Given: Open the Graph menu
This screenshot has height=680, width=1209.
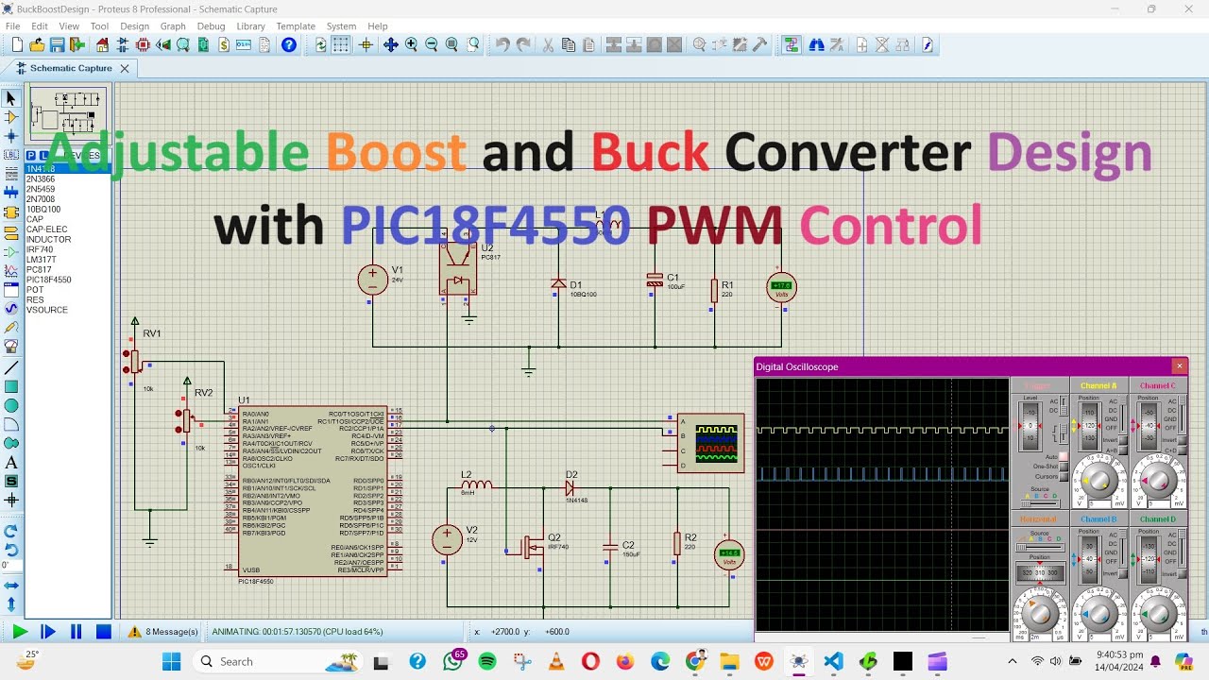Looking at the screenshot, I should pyautogui.click(x=173, y=26).
